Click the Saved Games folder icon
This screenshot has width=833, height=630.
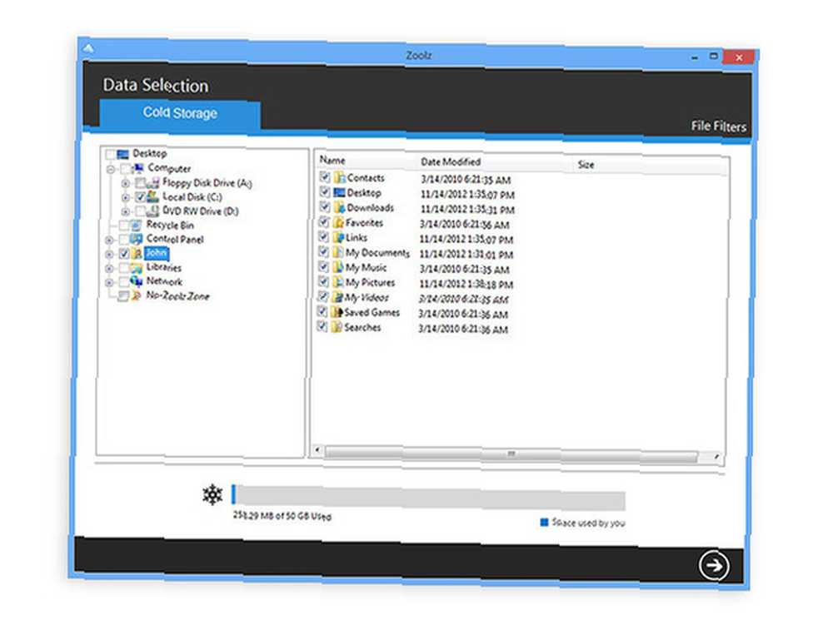[x=337, y=312]
